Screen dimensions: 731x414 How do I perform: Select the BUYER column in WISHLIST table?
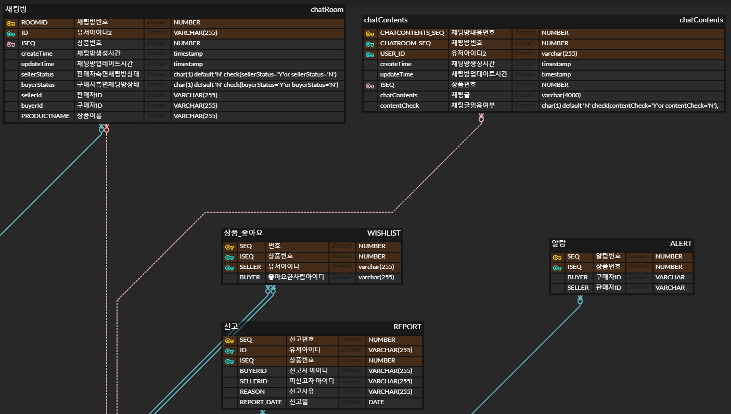pyautogui.click(x=250, y=278)
